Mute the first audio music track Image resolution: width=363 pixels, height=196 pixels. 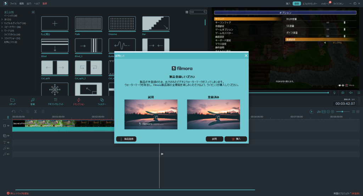click(8, 148)
